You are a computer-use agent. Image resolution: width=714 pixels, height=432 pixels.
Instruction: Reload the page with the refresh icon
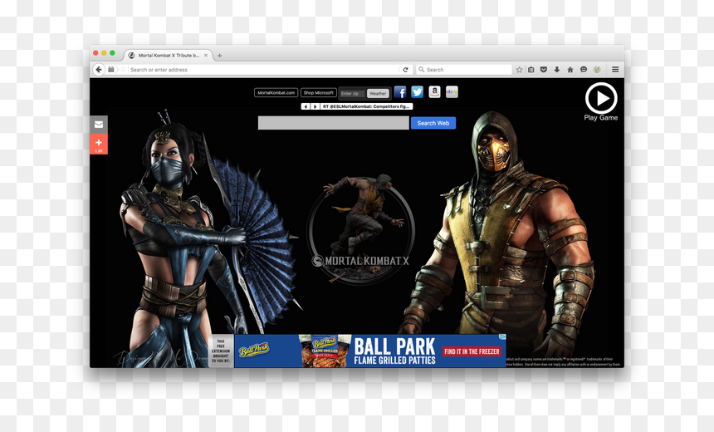pyautogui.click(x=405, y=70)
